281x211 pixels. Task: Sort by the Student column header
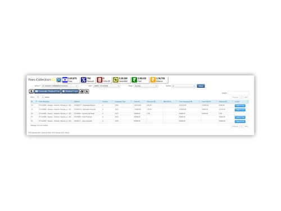pos(88,101)
